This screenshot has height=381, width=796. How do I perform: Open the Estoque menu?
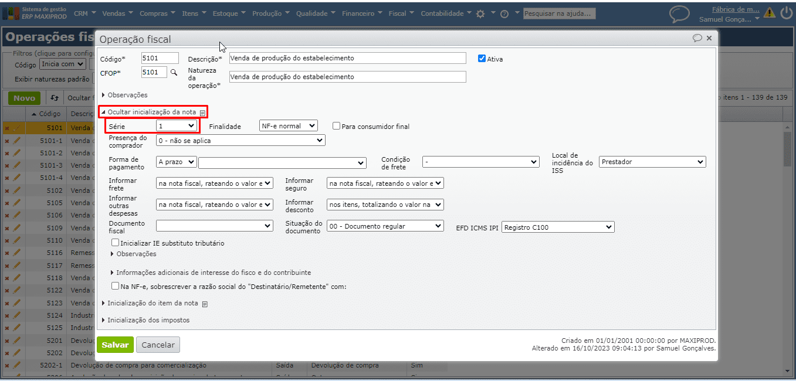pyautogui.click(x=229, y=13)
